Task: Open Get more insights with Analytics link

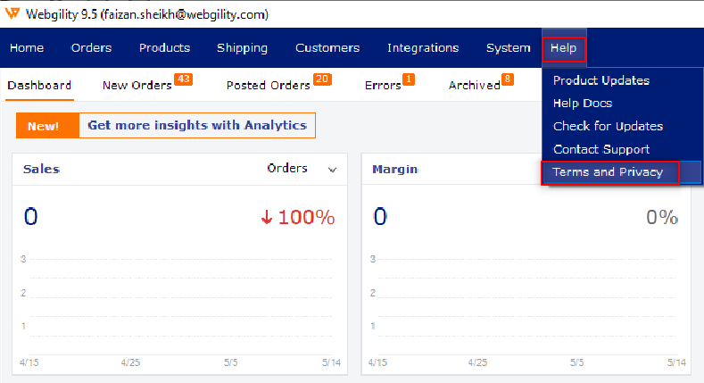Action: [197, 125]
